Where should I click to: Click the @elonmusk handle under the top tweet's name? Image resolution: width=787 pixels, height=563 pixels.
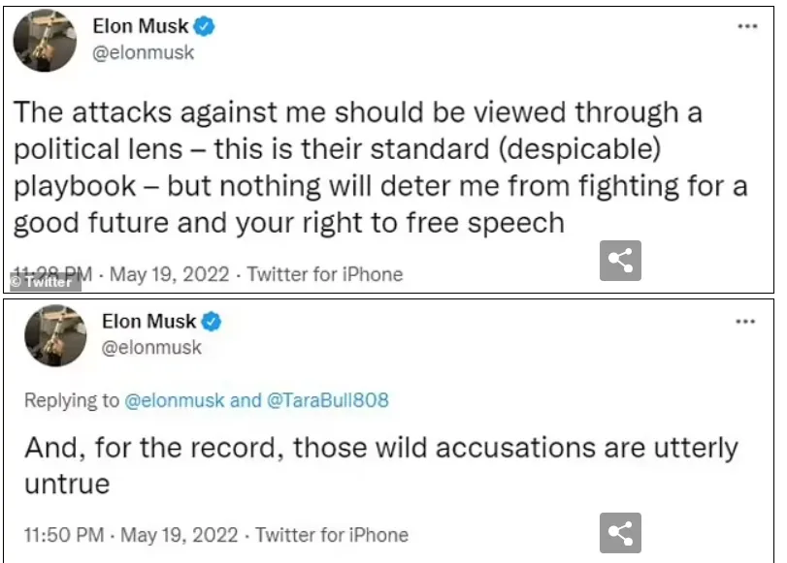tap(146, 54)
